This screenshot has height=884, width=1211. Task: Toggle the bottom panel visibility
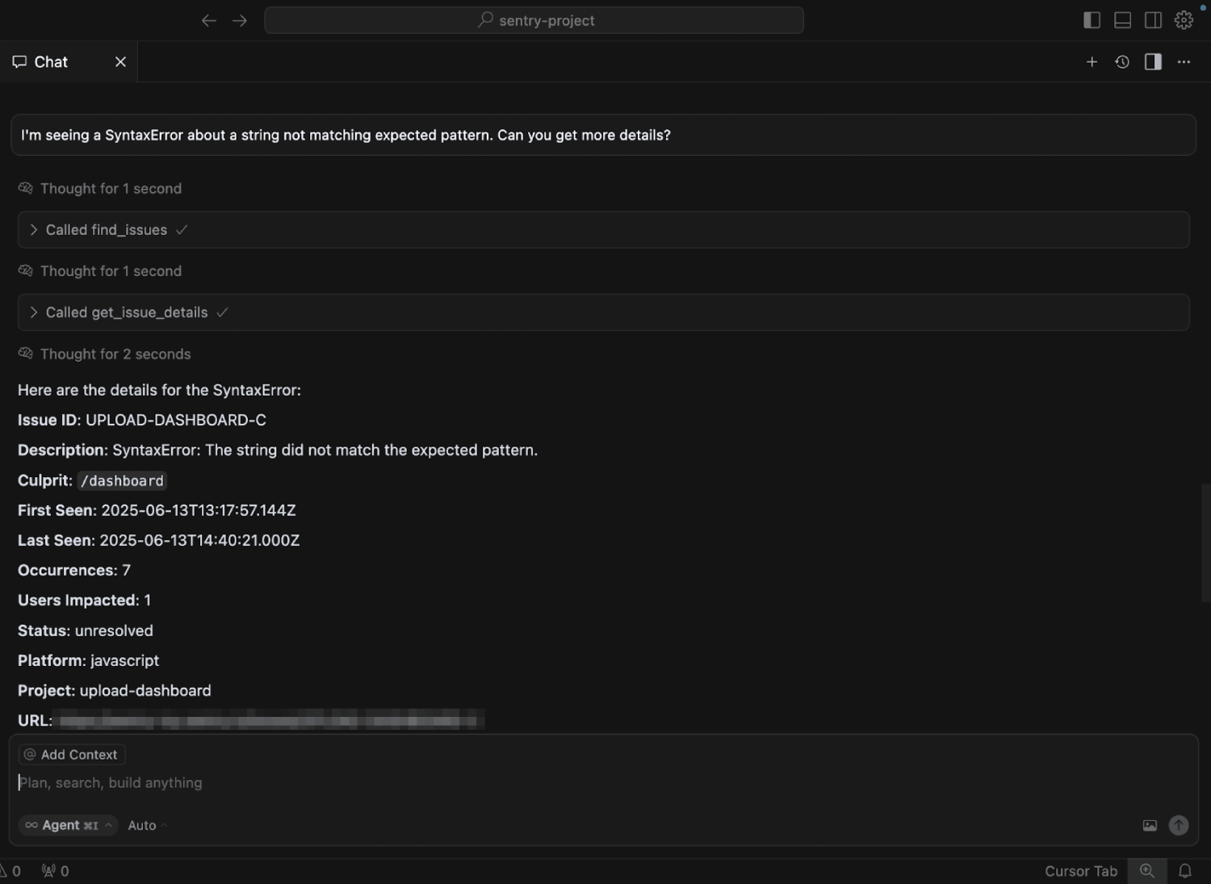[x=1122, y=20]
